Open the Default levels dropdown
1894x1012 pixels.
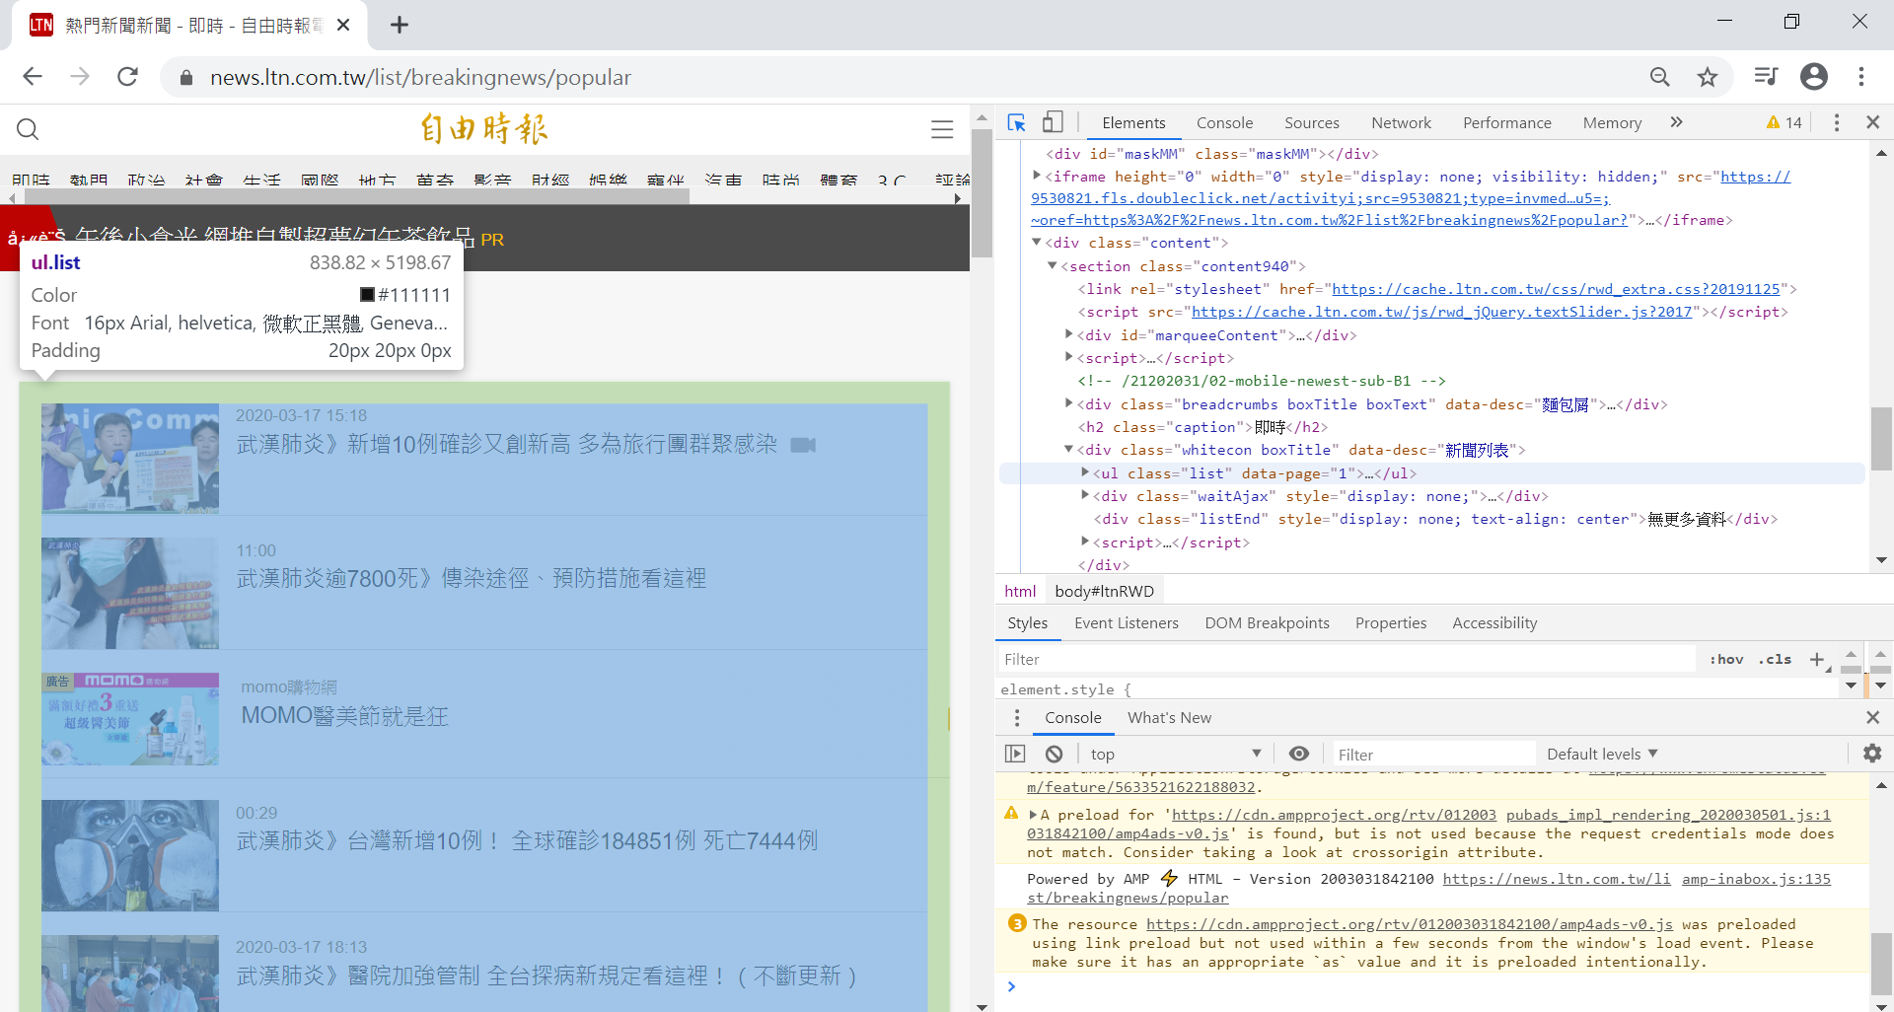click(x=1602, y=755)
